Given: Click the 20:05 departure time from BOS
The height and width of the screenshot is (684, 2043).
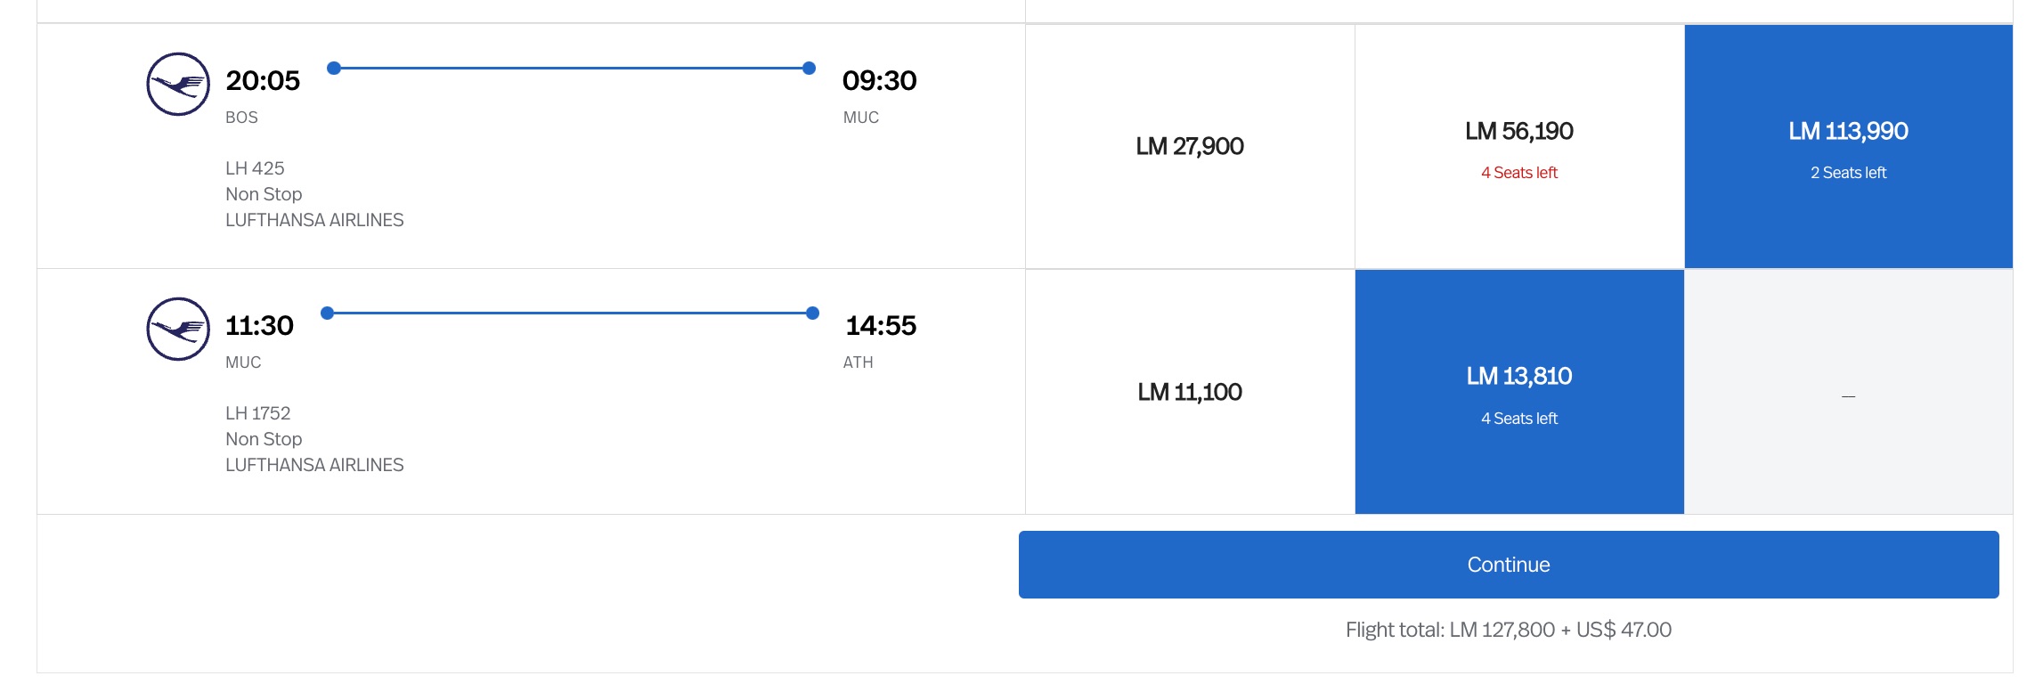Looking at the screenshot, I should [263, 81].
